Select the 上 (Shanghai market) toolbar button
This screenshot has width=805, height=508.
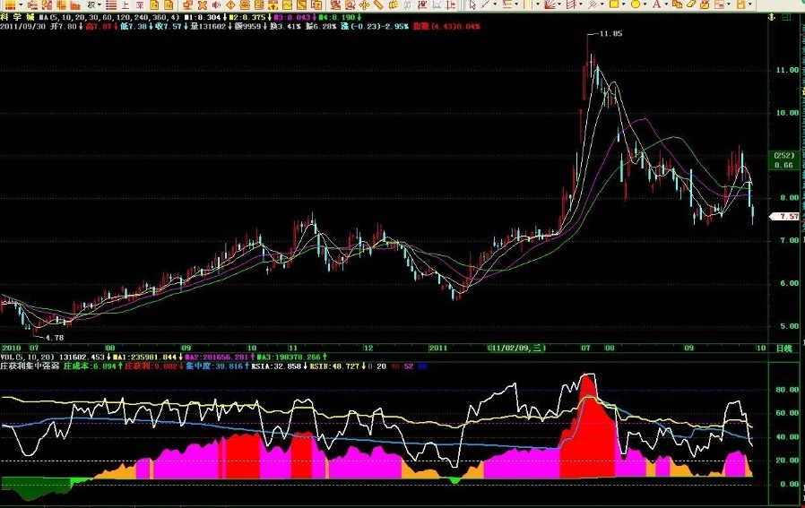[x=126, y=5]
